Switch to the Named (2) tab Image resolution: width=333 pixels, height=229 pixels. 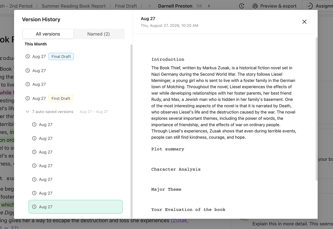pos(99,34)
